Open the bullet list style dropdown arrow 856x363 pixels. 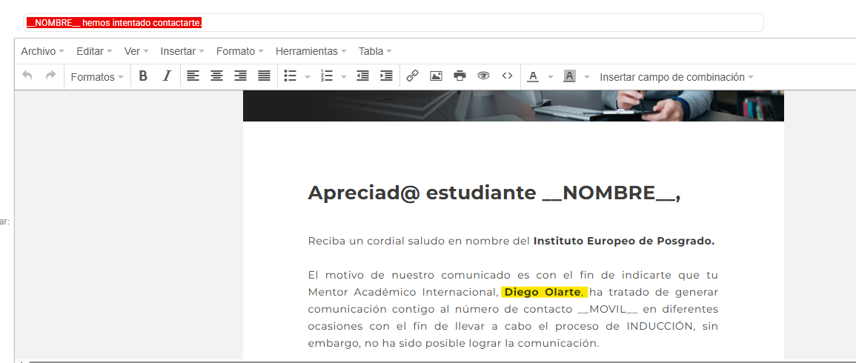click(x=308, y=77)
